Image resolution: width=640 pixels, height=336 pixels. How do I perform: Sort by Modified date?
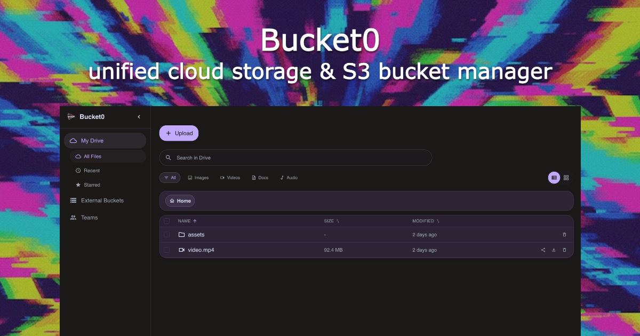[x=426, y=221]
